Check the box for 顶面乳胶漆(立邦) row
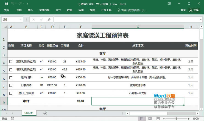Viewport: 204px width, 121px height. (11, 62)
